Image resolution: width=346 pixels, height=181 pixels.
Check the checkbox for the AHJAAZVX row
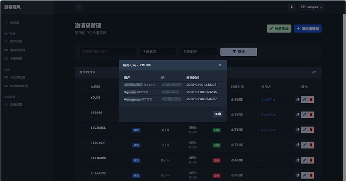(x=84, y=175)
